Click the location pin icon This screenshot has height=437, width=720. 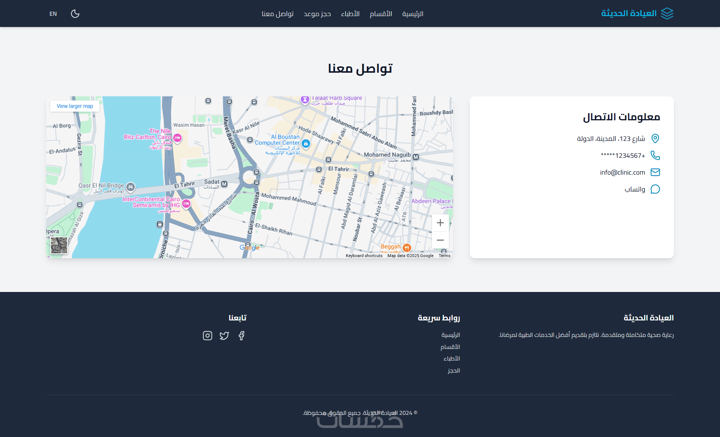point(655,138)
